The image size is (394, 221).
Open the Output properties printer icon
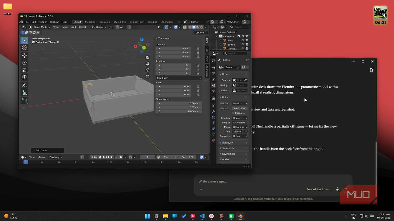pyautogui.click(x=213, y=74)
